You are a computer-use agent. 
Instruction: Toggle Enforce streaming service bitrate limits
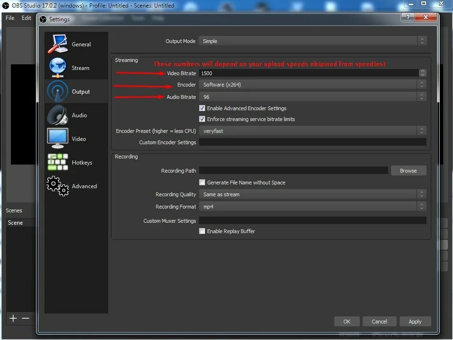tap(202, 119)
